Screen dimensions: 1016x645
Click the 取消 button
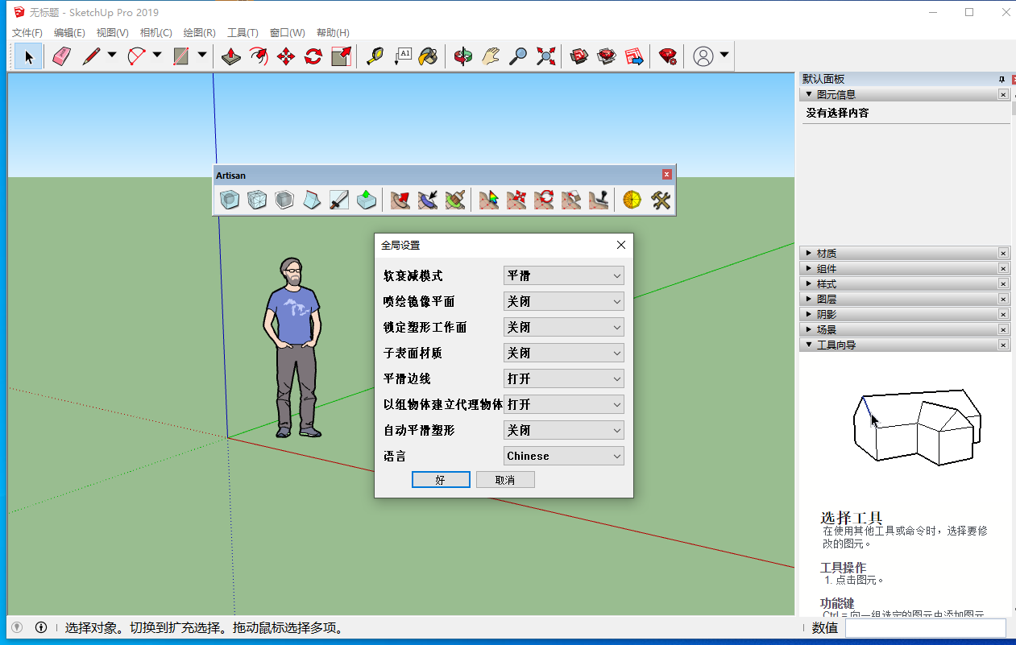point(505,480)
